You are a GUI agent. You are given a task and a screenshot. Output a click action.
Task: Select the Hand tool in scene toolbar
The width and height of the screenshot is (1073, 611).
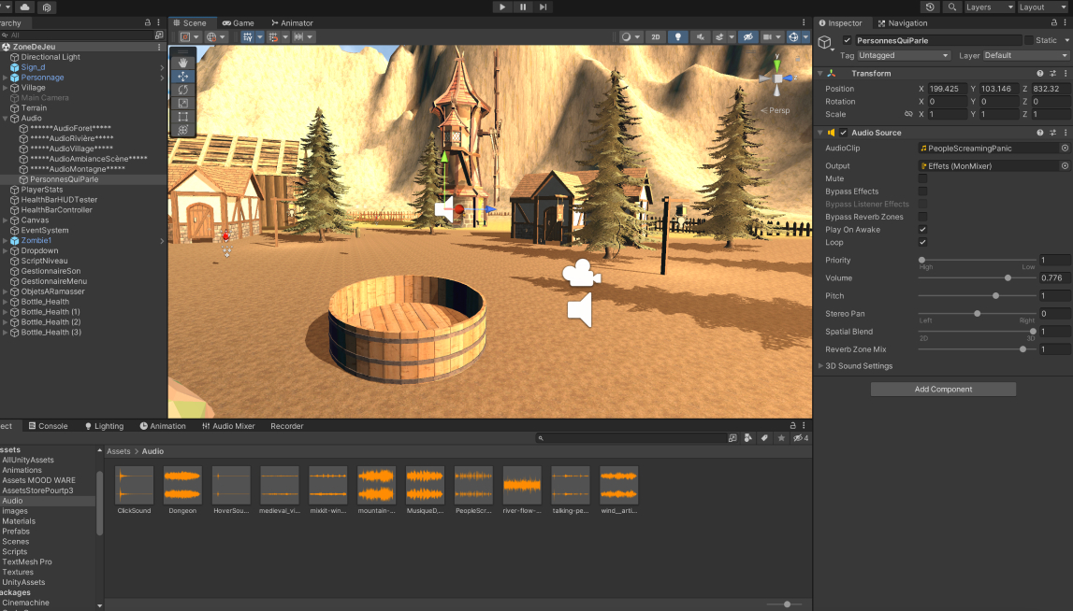coord(183,63)
